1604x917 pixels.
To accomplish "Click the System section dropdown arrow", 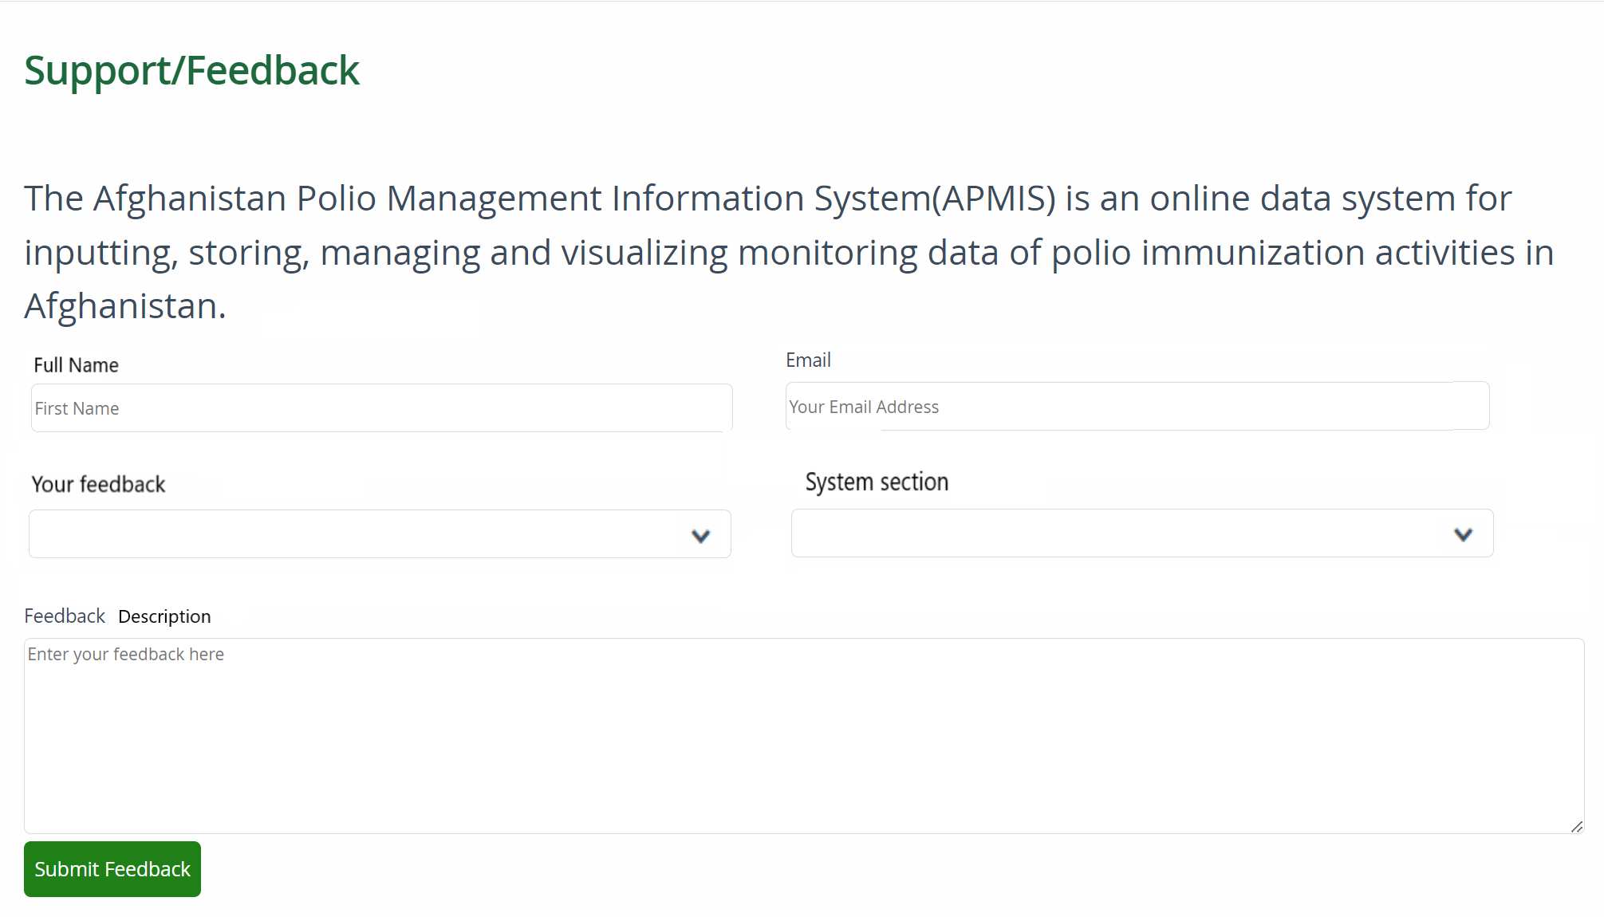I will pyautogui.click(x=1463, y=534).
